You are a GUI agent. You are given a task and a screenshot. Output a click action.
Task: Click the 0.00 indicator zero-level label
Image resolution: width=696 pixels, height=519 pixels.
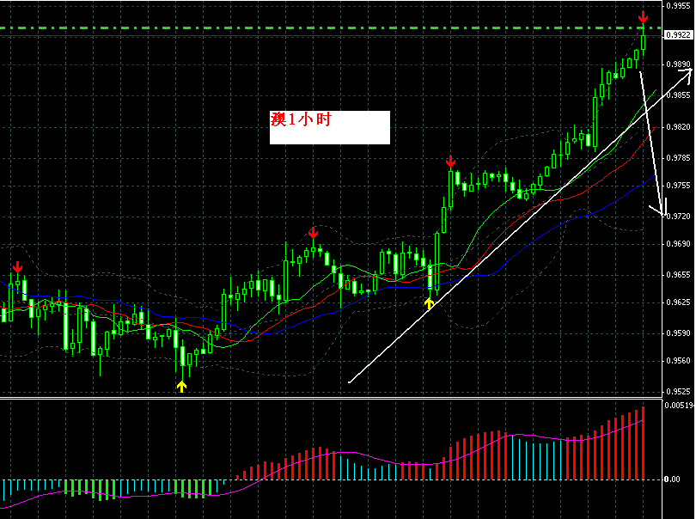(672, 479)
